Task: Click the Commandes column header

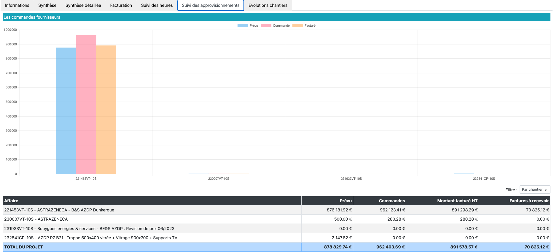Action: click(391, 201)
